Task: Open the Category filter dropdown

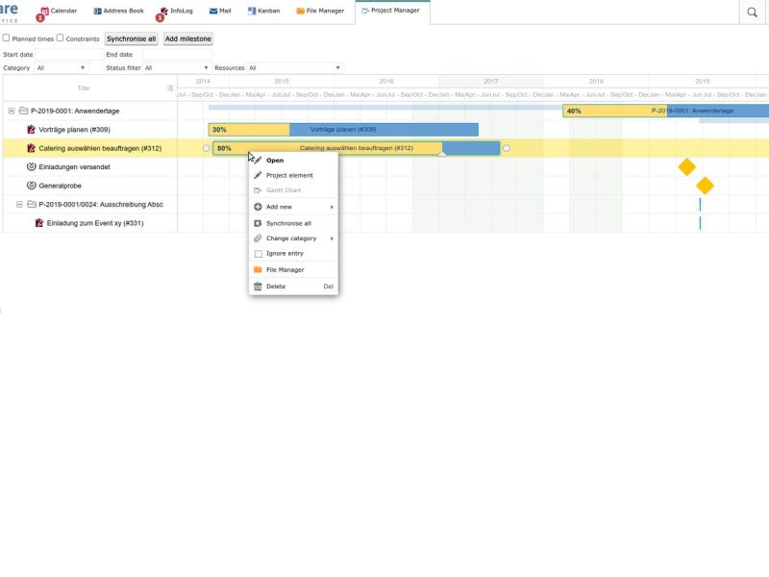Action: tap(62, 67)
